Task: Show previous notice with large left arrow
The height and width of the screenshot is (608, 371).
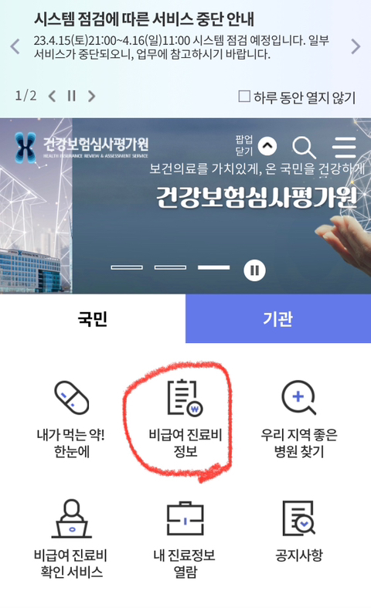Action: point(15,46)
